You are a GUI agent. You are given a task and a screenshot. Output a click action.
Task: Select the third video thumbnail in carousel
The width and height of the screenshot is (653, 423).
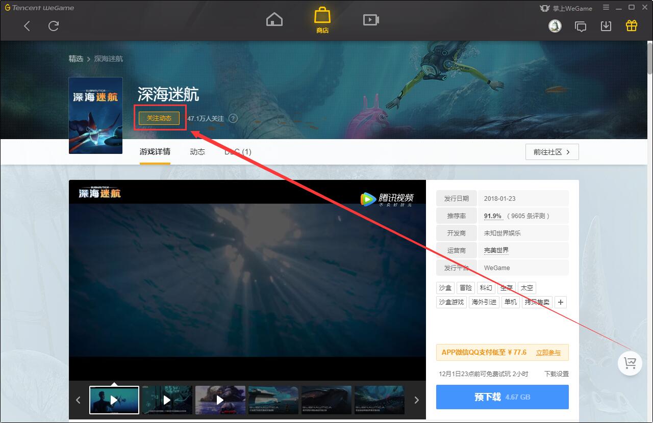click(x=220, y=400)
